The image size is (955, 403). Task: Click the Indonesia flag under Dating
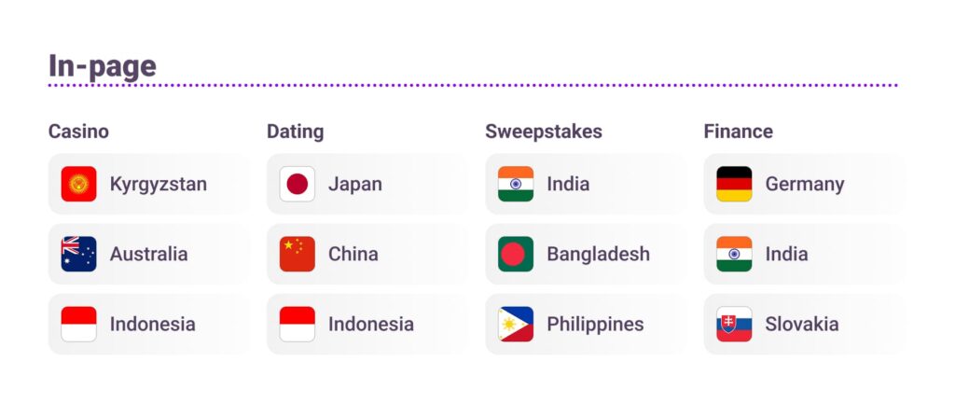pyautogui.click(x=297, y=324)
